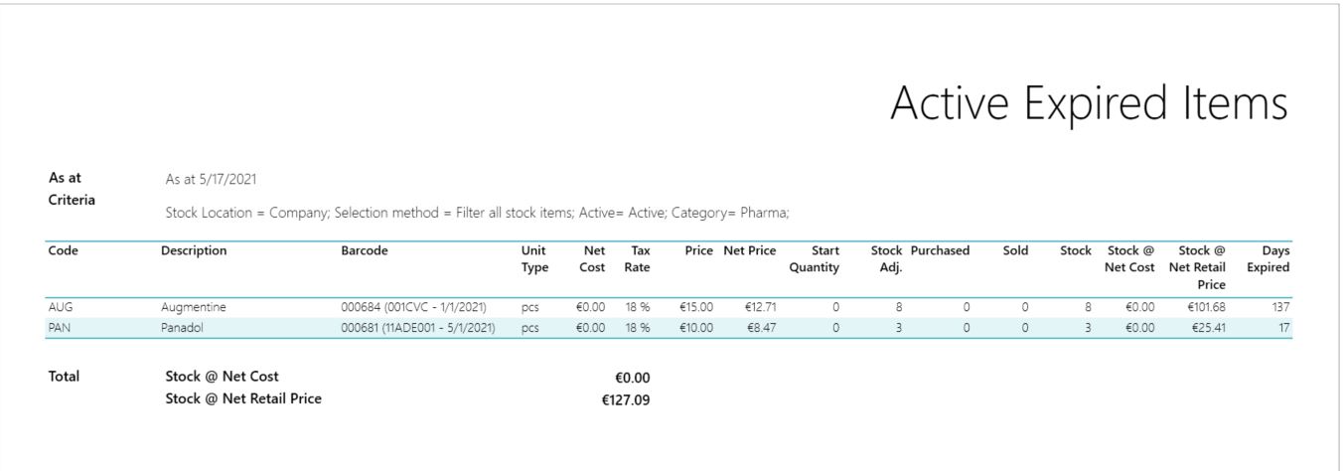1344x471 pixels.
Task: Select the AUG code cell
Action: [61, 307]
